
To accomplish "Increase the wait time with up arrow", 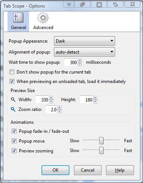I will tap(80, 61).
